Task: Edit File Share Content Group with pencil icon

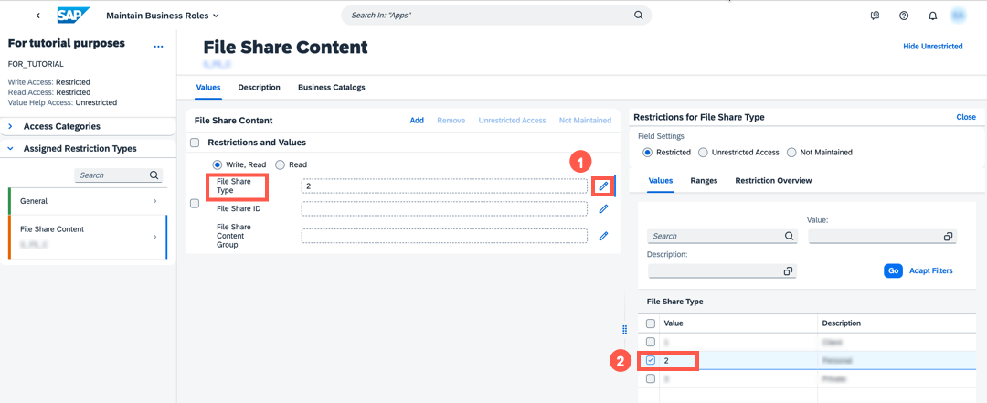Action: tap(603, 236)
